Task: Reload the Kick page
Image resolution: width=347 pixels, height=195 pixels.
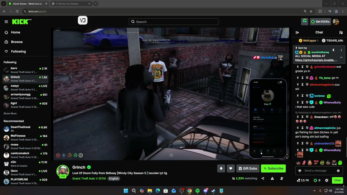Action: point(17,11)
